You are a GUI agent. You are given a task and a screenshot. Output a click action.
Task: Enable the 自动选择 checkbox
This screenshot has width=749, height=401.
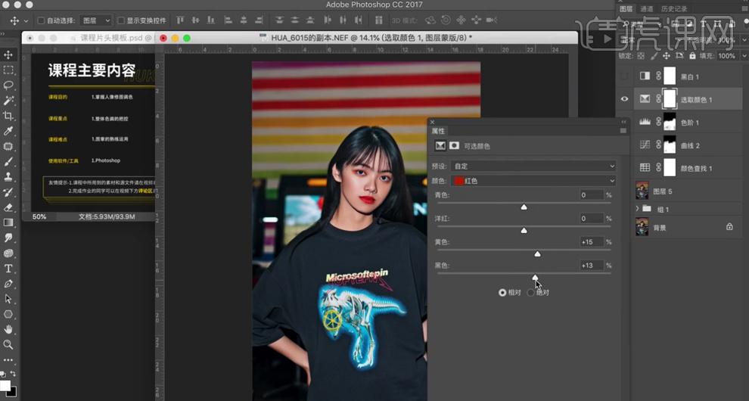point(41,20)
